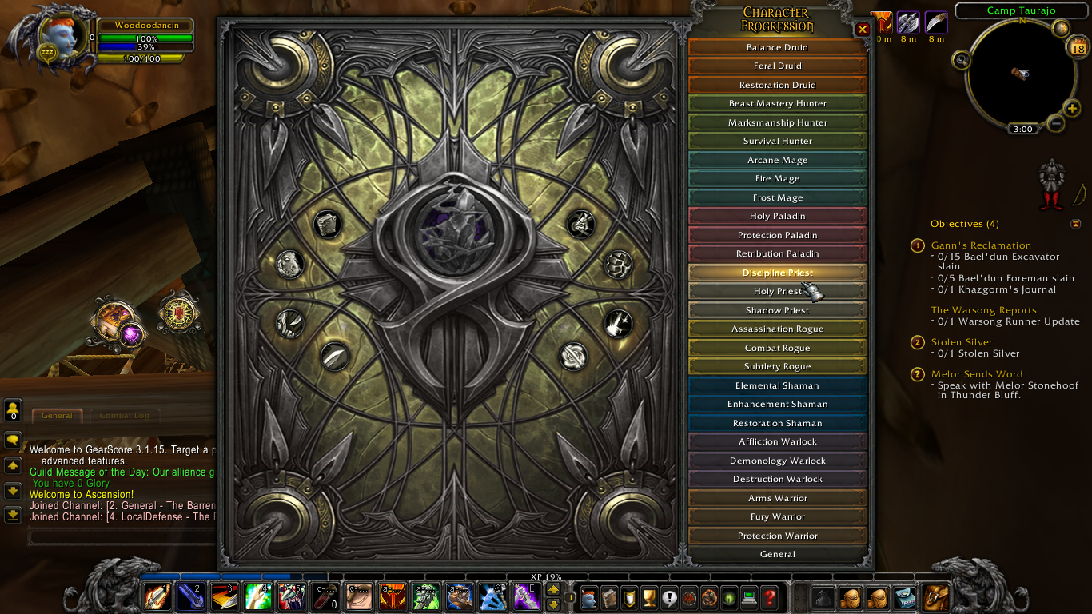Click the green health bar at 100%
Image resolution: width=1092 pixels, height=614 pixels.
click(145, 38)
